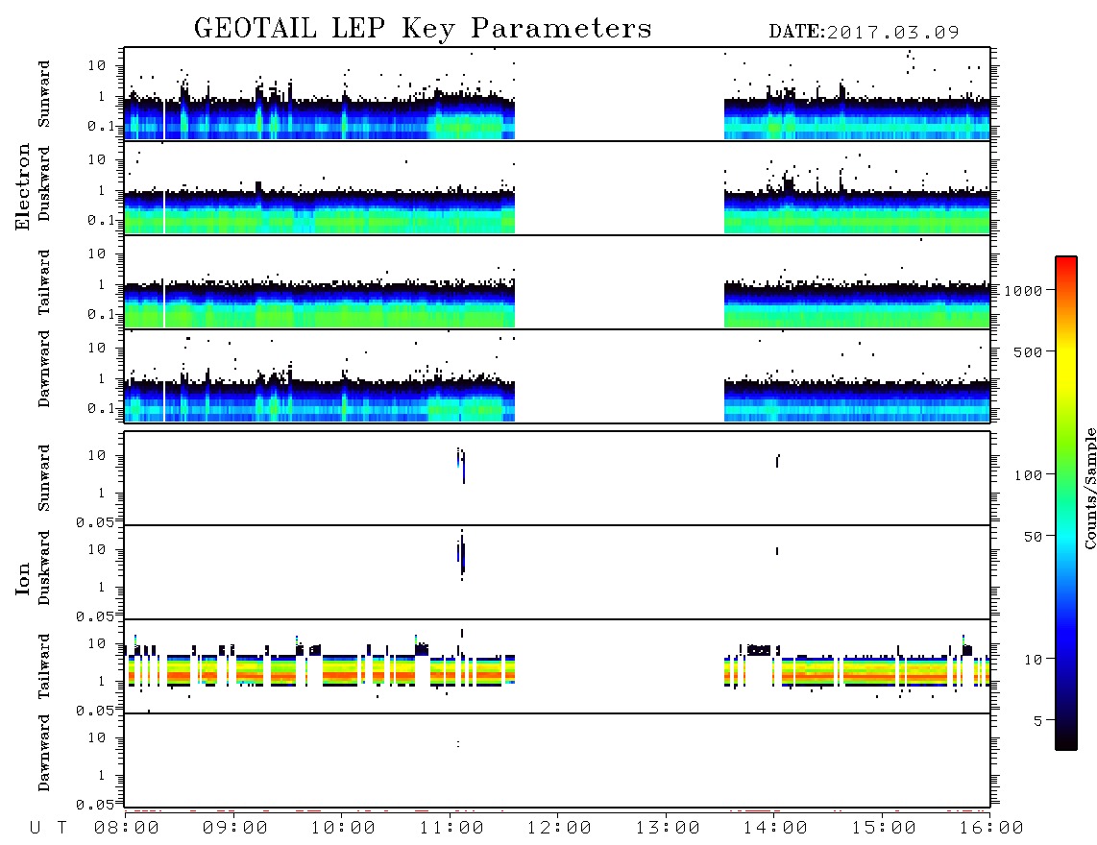Click the "1000" colorbar scale value
1097x845 pixels.
point(1023,291)
